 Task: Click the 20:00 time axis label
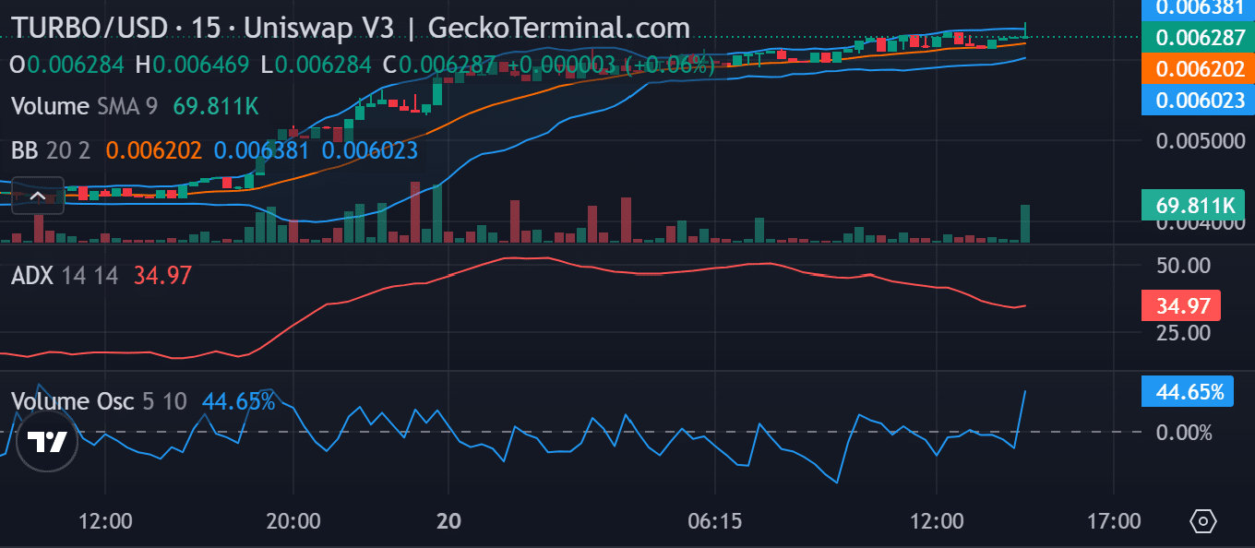click(293, 521)
